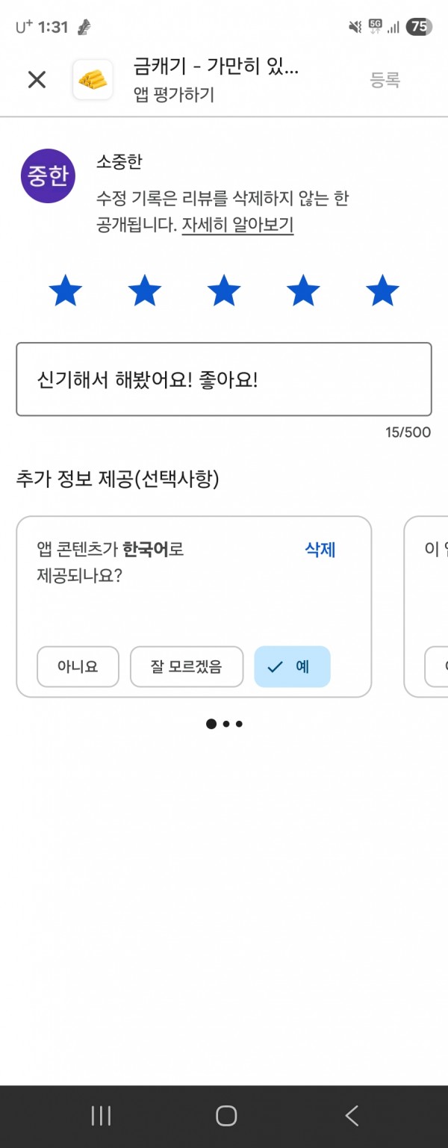The height and width of the screenshot is (1148, 448).
Task: Tap 등록 to submit the review
Action: (385, 81)
